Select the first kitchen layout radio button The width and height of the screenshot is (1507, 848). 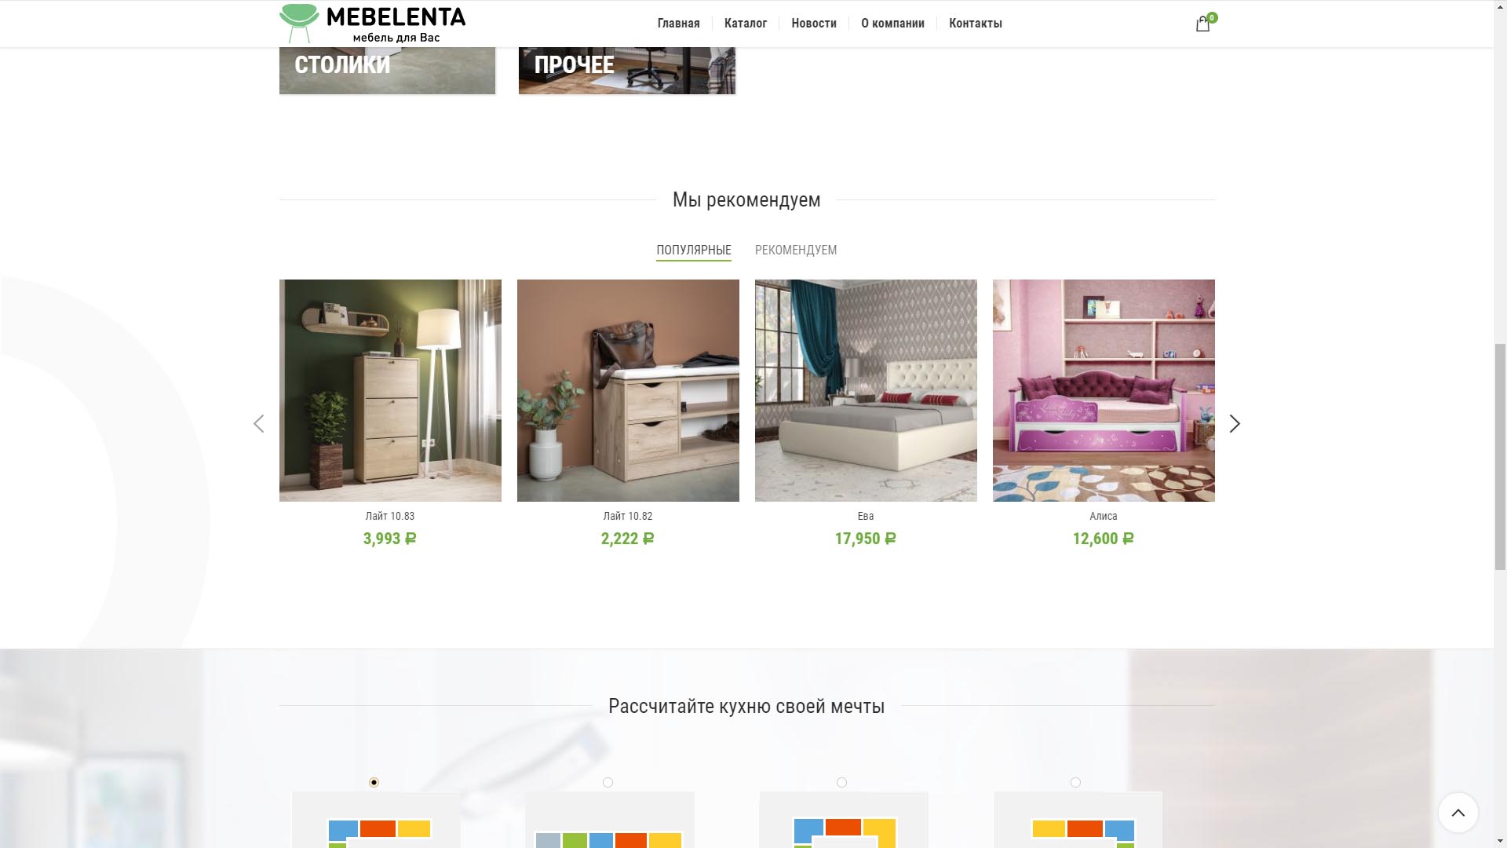coord(374,782)
